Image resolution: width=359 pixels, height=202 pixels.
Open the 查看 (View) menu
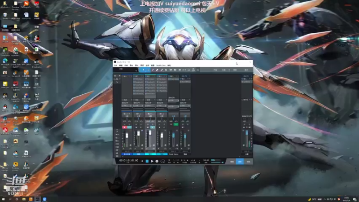tap(153, 65)
